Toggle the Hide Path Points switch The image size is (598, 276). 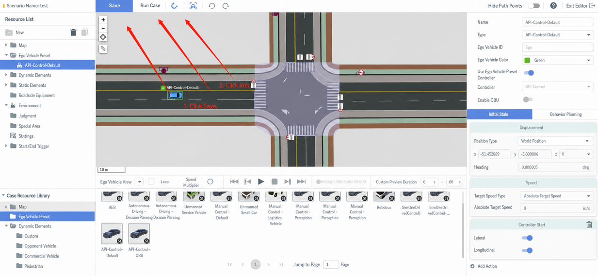534,6
